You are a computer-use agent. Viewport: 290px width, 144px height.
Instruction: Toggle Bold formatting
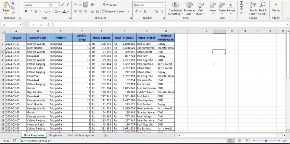26,11
